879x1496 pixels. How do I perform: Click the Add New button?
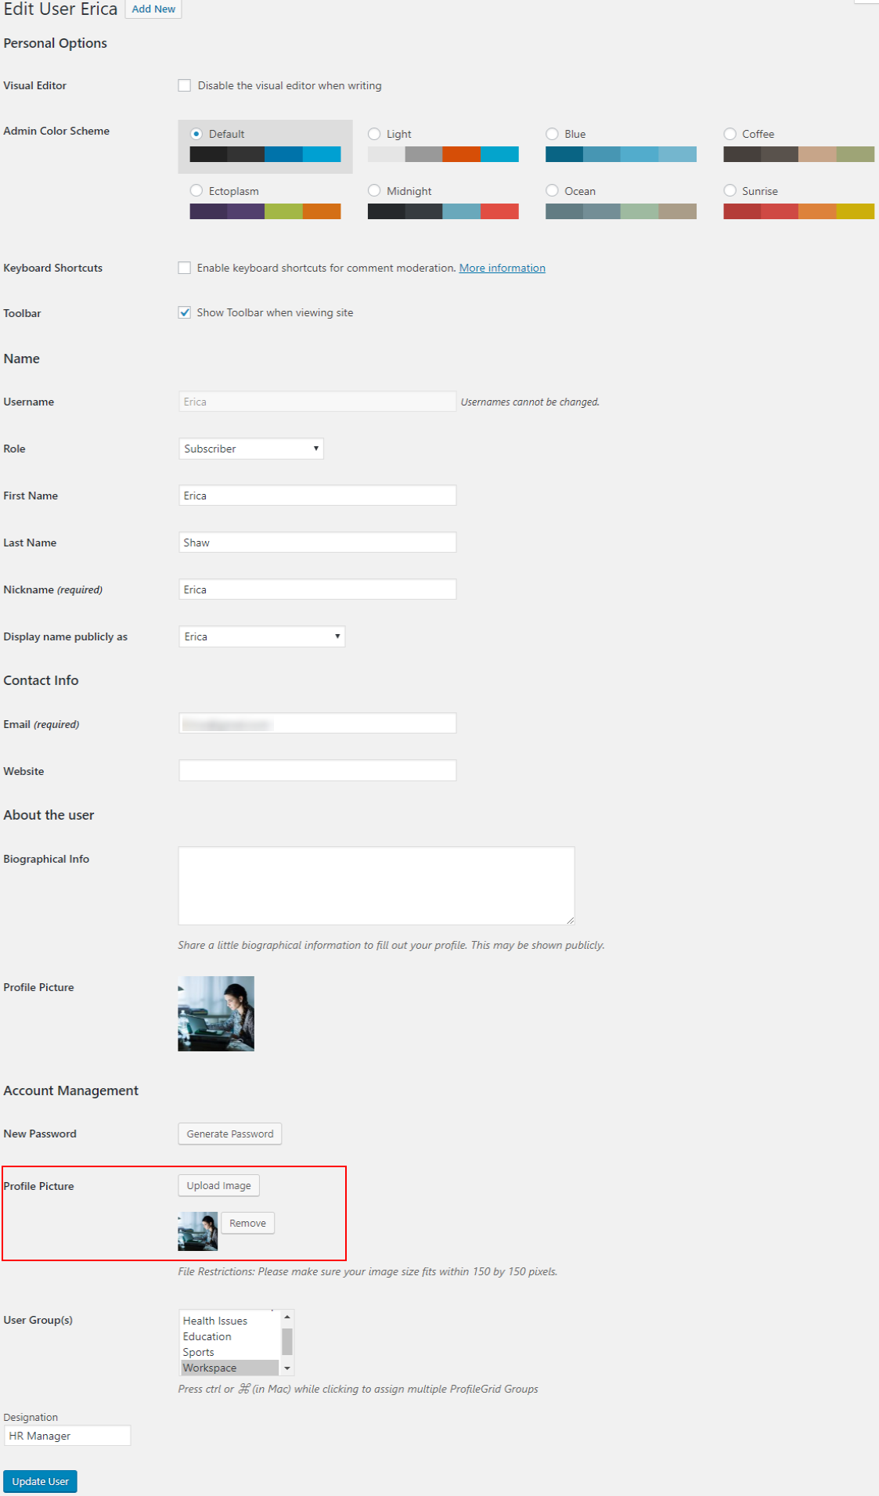pyautogui.click(x=153, y=9)
